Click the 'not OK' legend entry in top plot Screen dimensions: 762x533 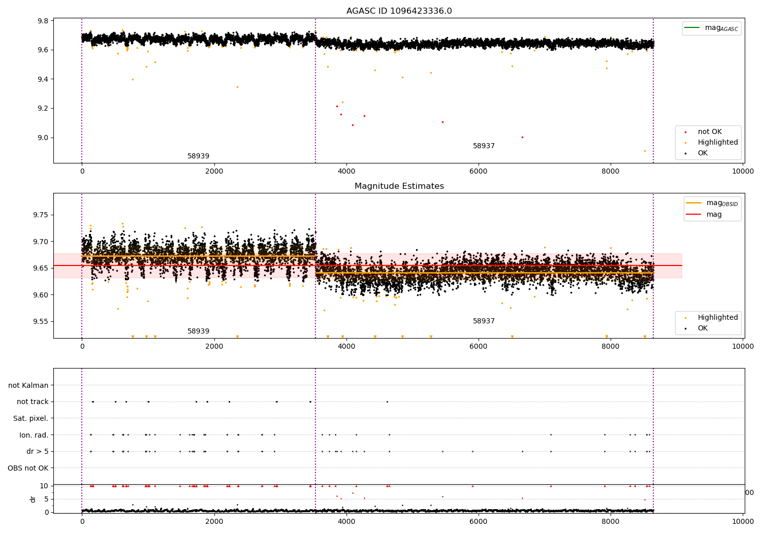click(x=710, y=131)
